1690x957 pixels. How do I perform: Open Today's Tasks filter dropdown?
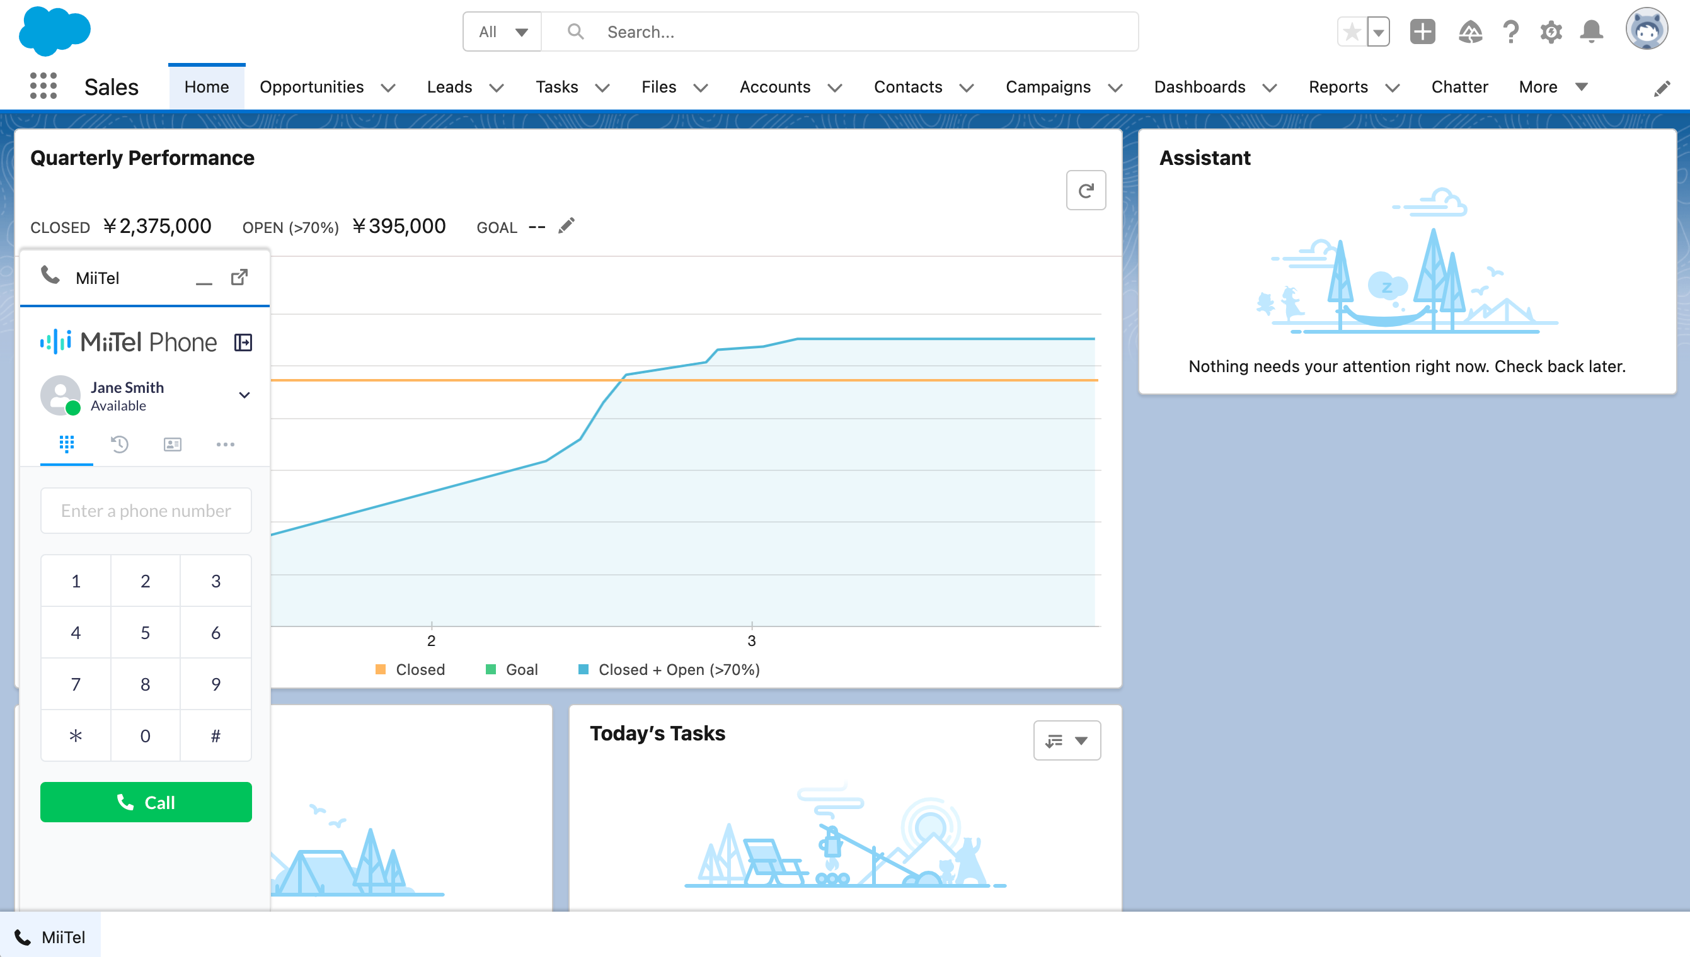pos(1067,741)
